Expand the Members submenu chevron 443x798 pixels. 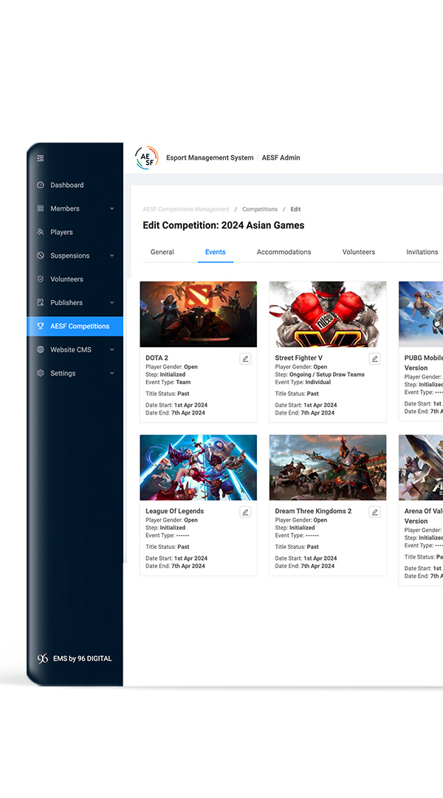coord(112,208)
